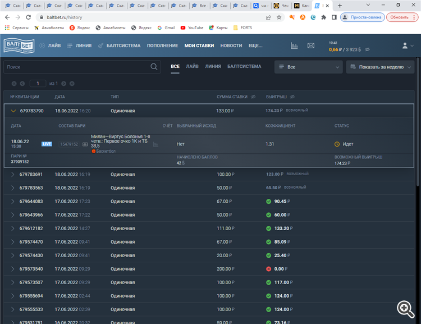
Task: Click the Идет status clock icon
Action: 337,144
